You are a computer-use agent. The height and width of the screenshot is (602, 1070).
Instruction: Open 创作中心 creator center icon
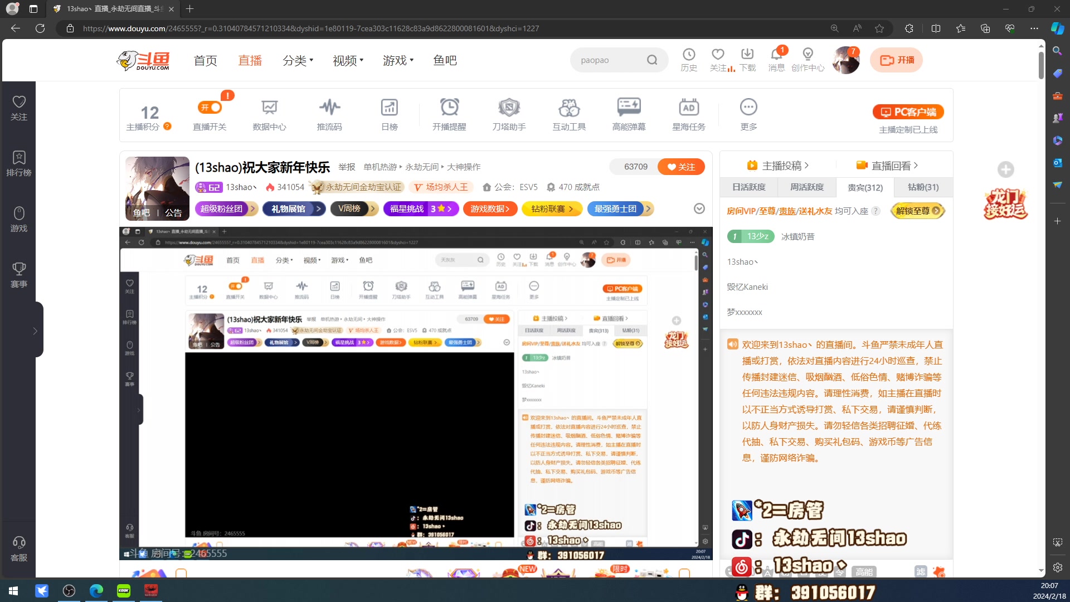click(808, 60)
